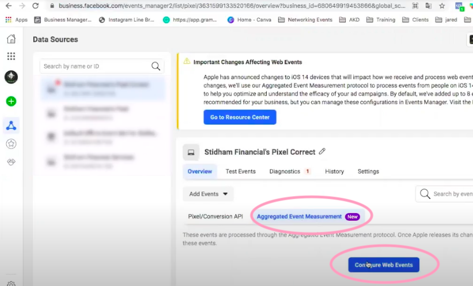The height and width of the screenshot is (286, 473).
Task: Open History tab
Action: click(334, 171)
